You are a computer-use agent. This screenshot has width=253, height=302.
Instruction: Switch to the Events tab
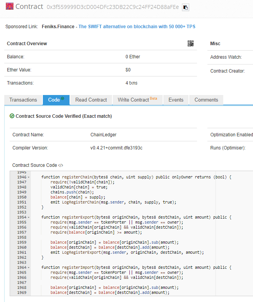176,100
